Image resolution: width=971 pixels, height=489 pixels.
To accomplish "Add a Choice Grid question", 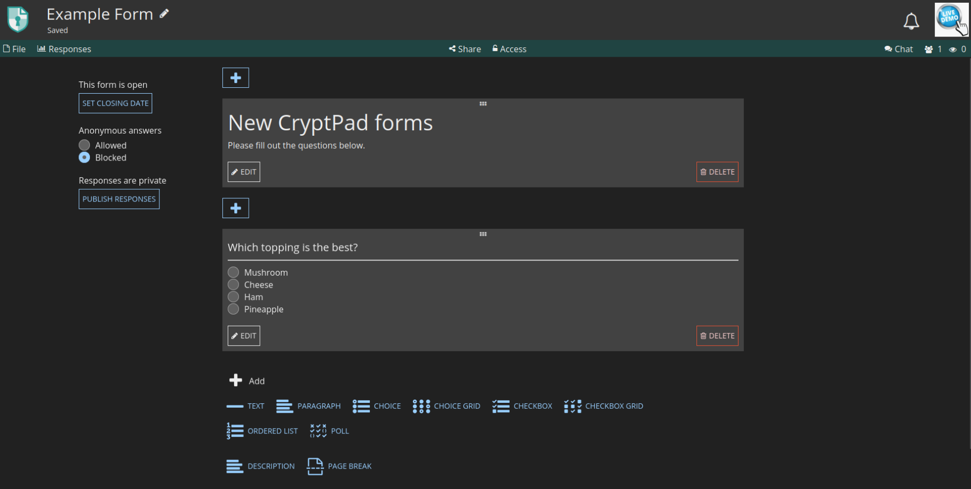I will pyautogui.click(x=446, y=406).
